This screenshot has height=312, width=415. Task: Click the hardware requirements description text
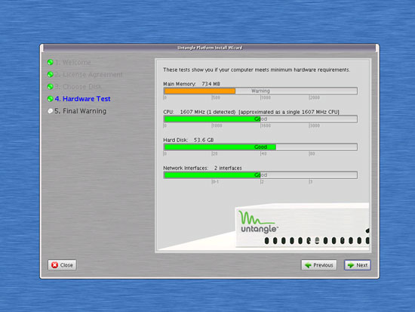[x=257, y=70]
